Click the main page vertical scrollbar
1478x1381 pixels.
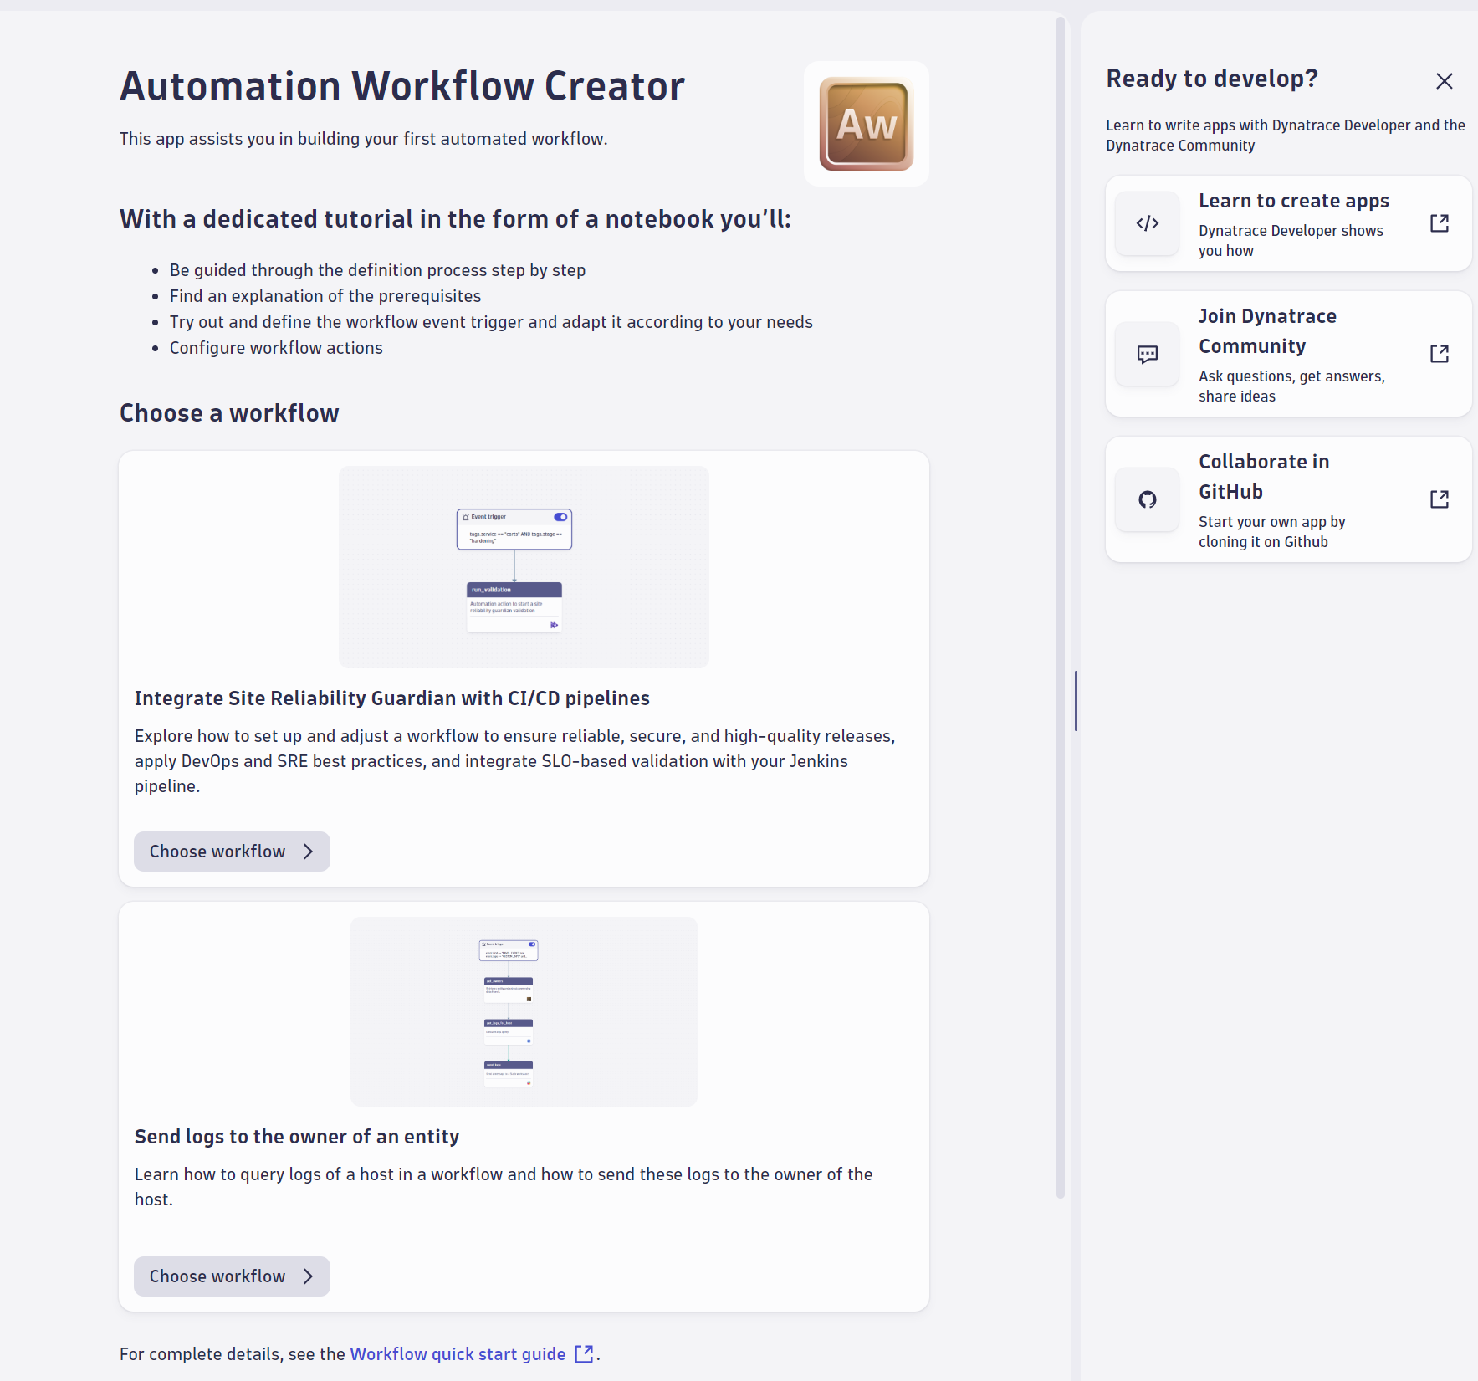click(x=1060, y=607)
